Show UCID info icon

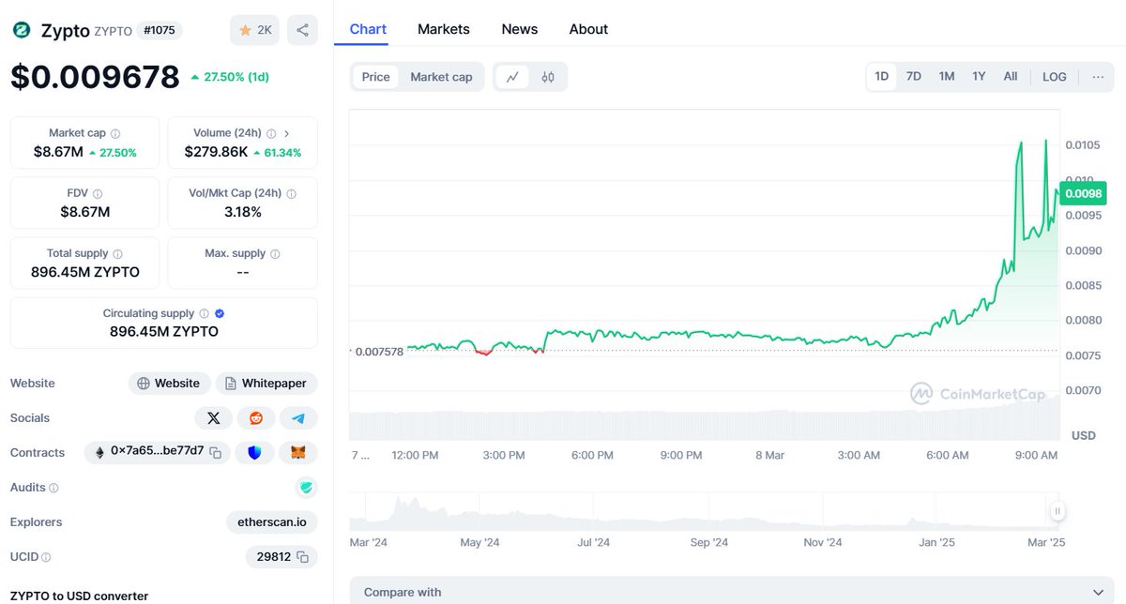pyautogui.click(x=46, y=557)
